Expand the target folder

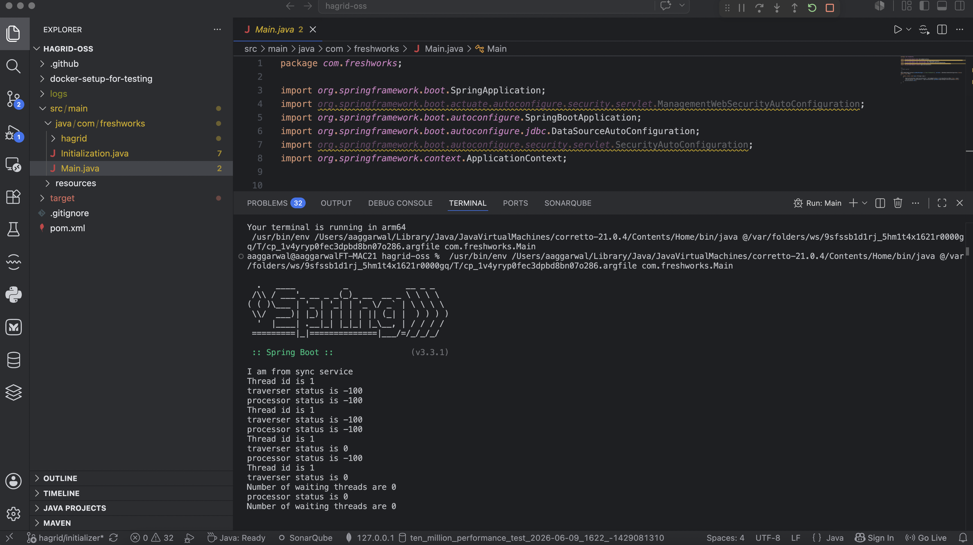click(131, 198)
